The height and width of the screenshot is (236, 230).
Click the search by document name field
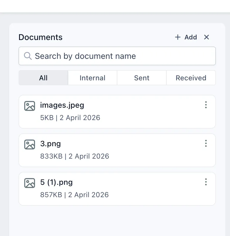(x=117, y=56)
